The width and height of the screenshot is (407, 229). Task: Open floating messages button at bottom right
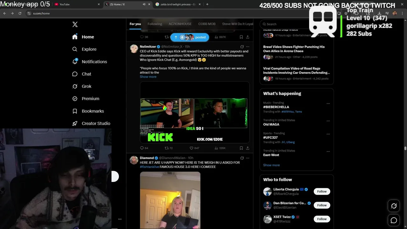pos(394,220)
